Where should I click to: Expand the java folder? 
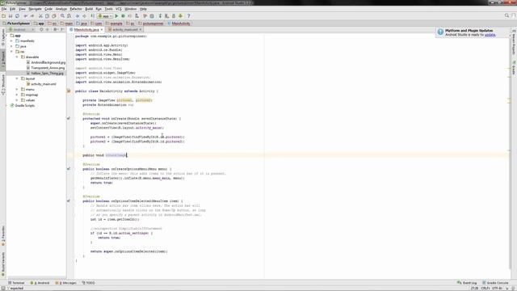point(11,46)
